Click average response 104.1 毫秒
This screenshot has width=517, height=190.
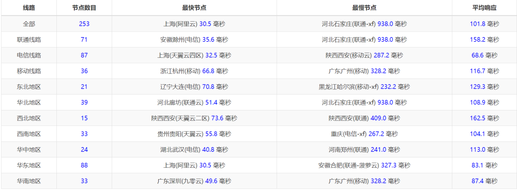[x=484, y=134]
